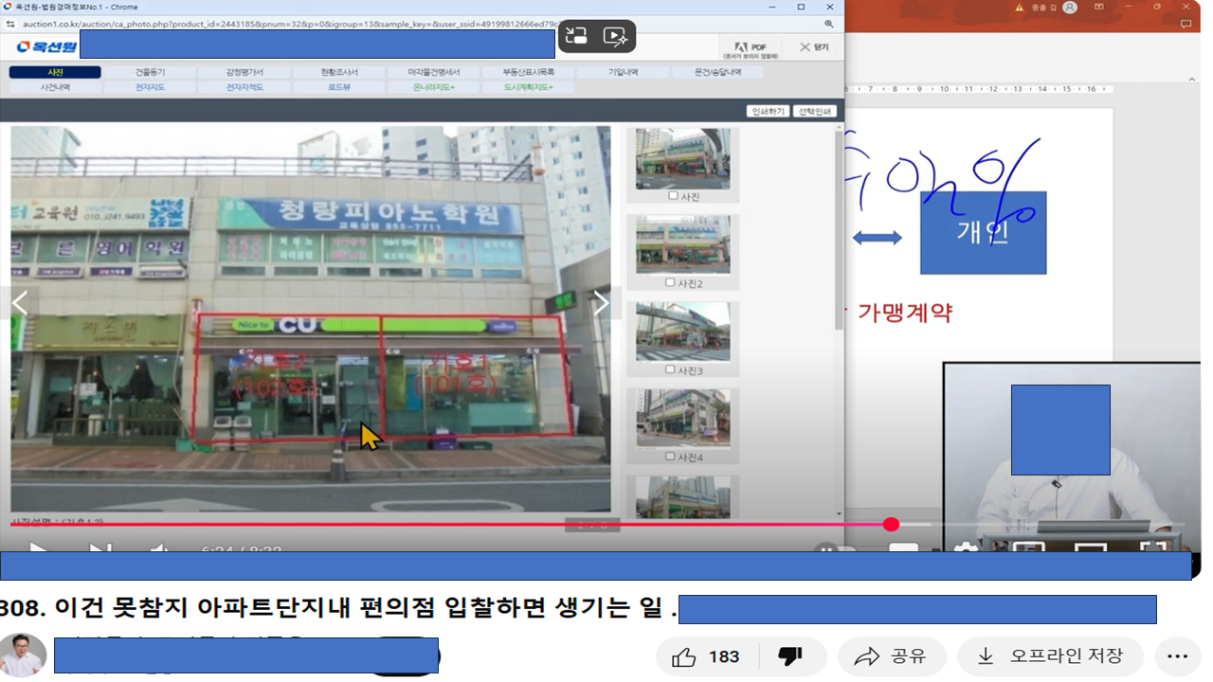Viewport: 1213px width, 682px height.
Task: Open the three-dot more actions menu
Action: point(1177,656)
